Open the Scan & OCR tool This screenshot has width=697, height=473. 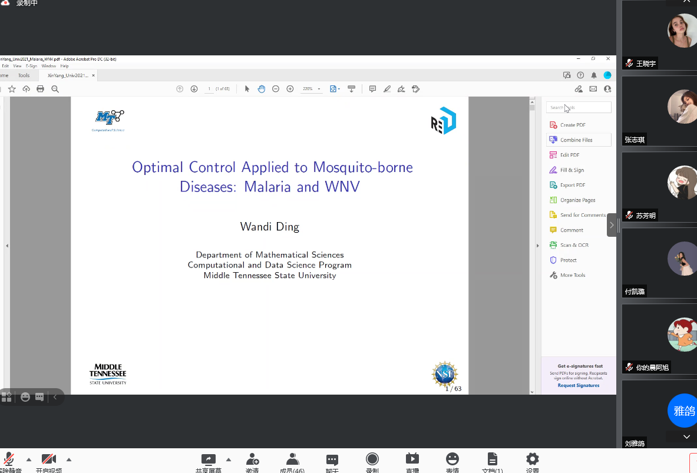[573, 245]
